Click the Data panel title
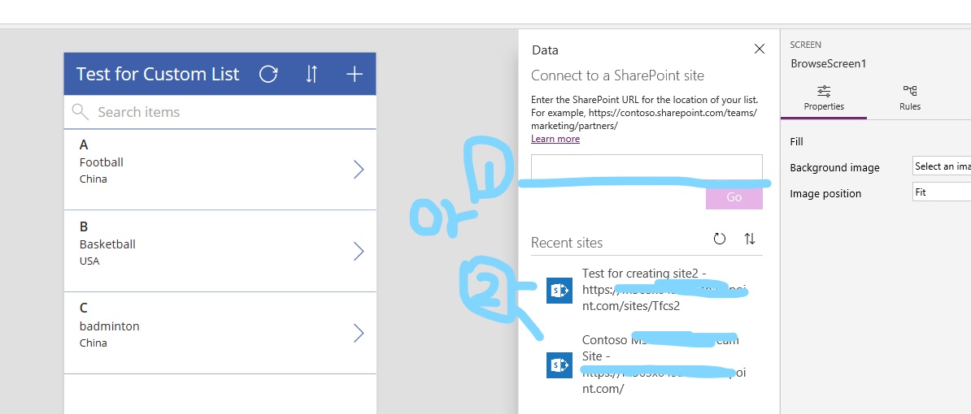971x414 pixels. tap(545, 50)
